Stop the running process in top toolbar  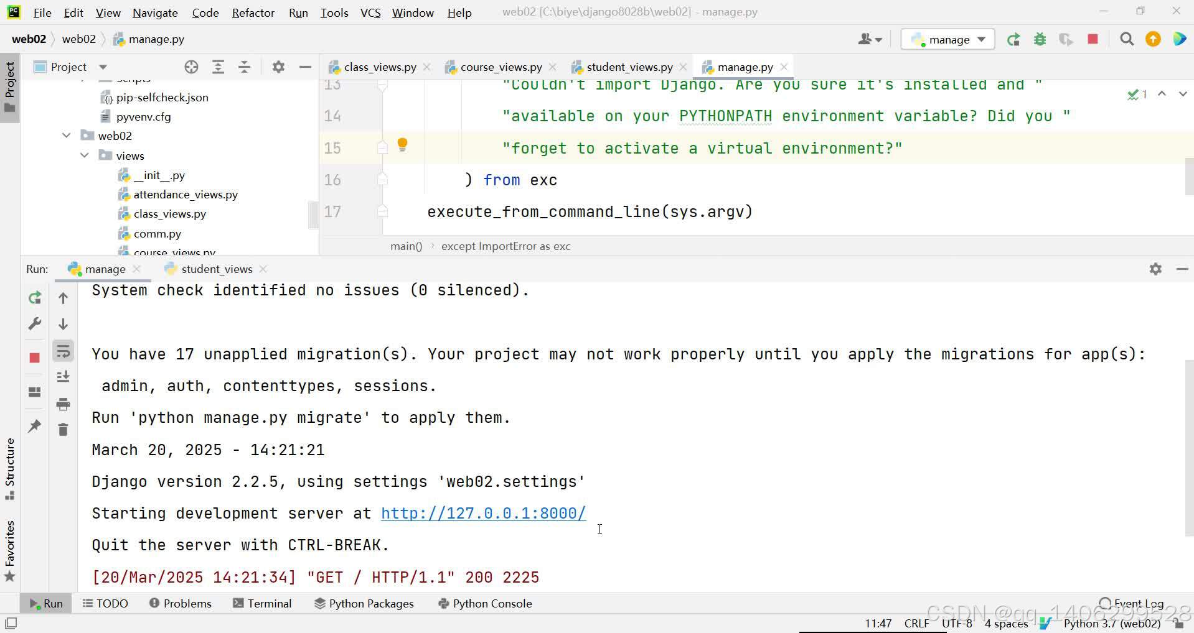pos(1093,39)
